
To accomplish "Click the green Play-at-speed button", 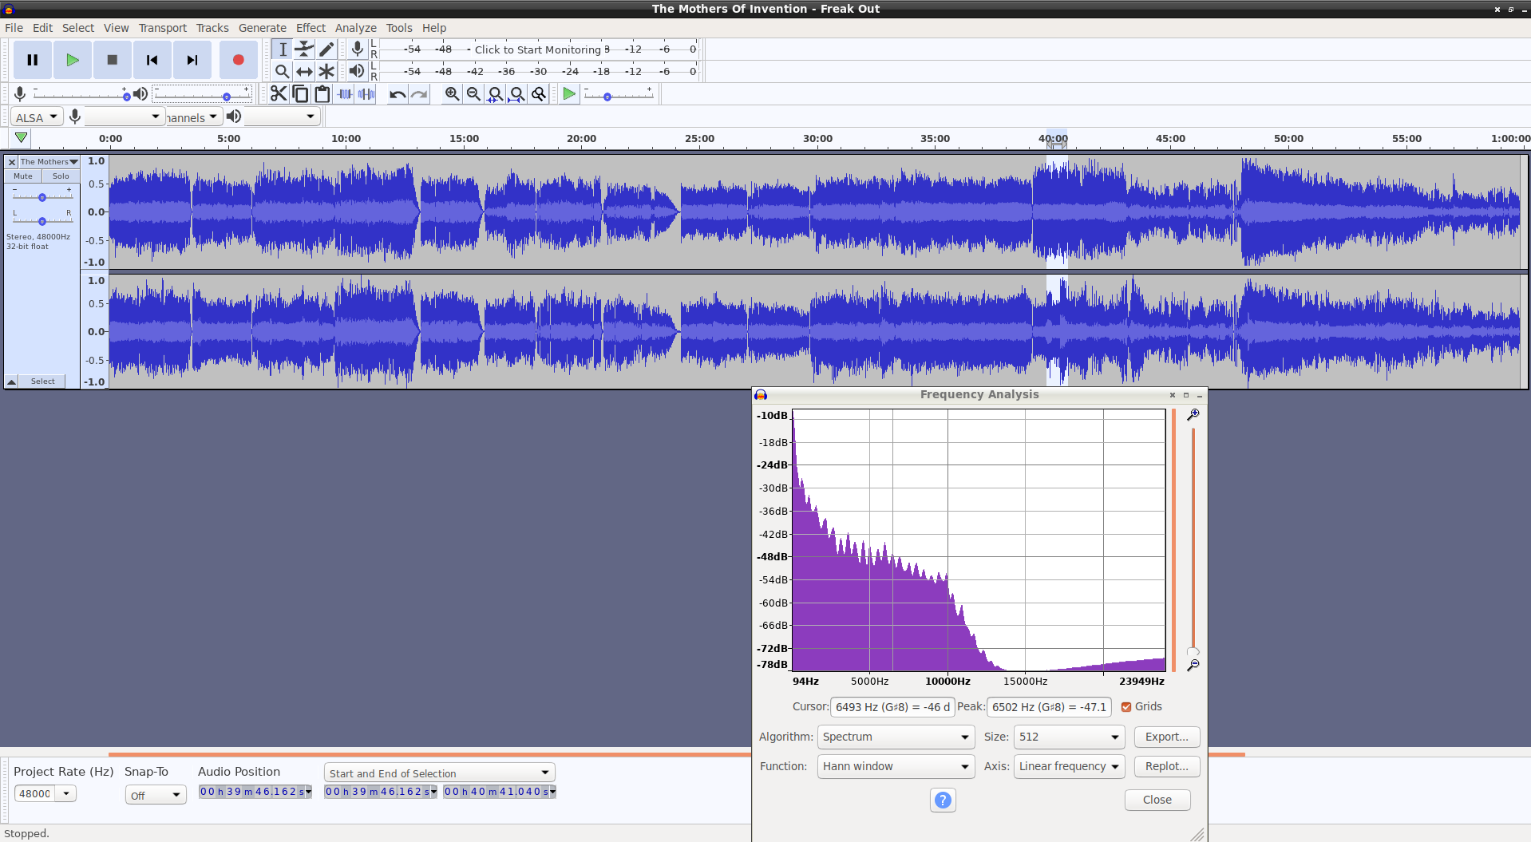I will (x=569, y=94).
